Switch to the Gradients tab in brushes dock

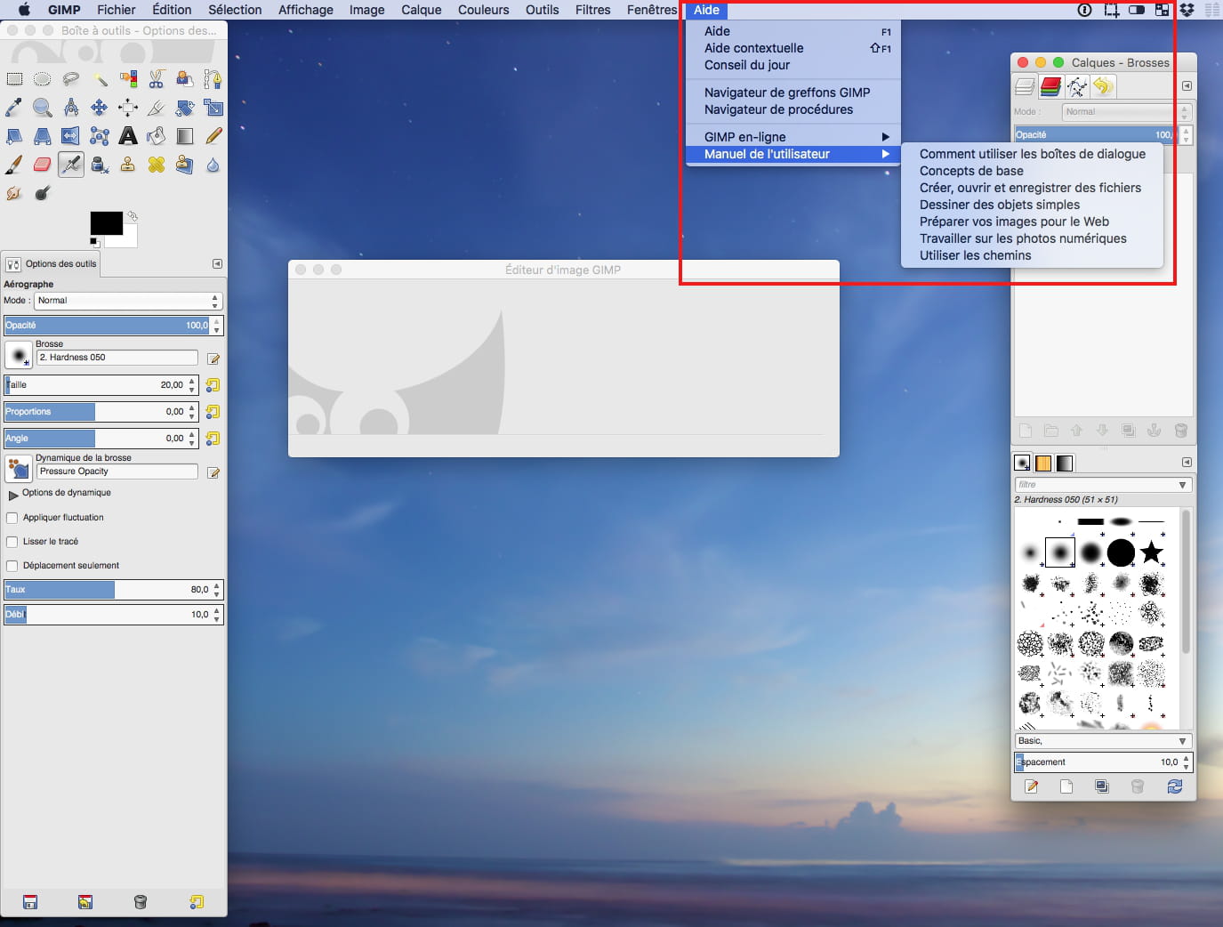tap(1065, 463)
